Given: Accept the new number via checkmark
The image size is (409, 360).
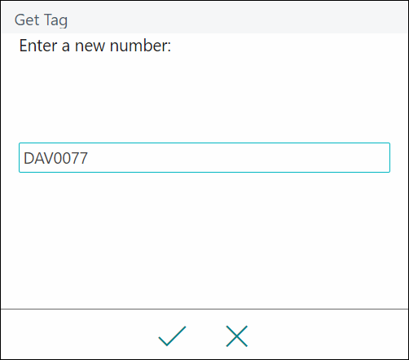Looking at the screenshot, I should click(172, 336).
